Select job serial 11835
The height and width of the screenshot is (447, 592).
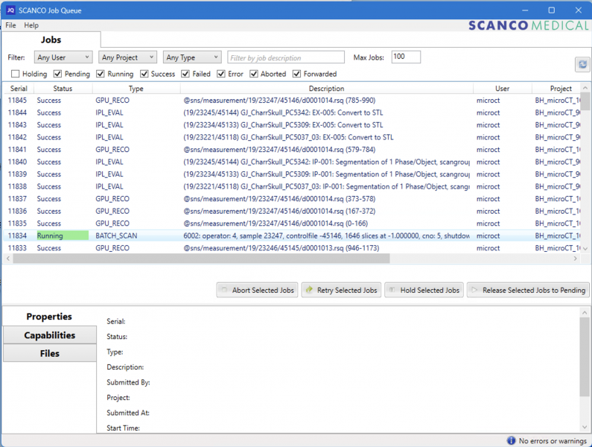(17, 223)
